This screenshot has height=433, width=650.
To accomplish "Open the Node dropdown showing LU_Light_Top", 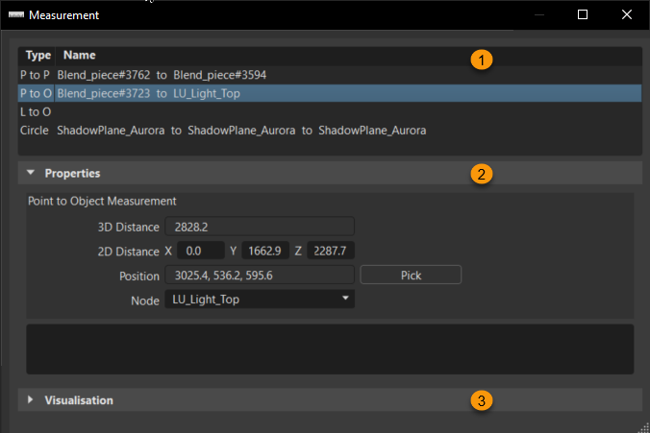I will [260, 299].
